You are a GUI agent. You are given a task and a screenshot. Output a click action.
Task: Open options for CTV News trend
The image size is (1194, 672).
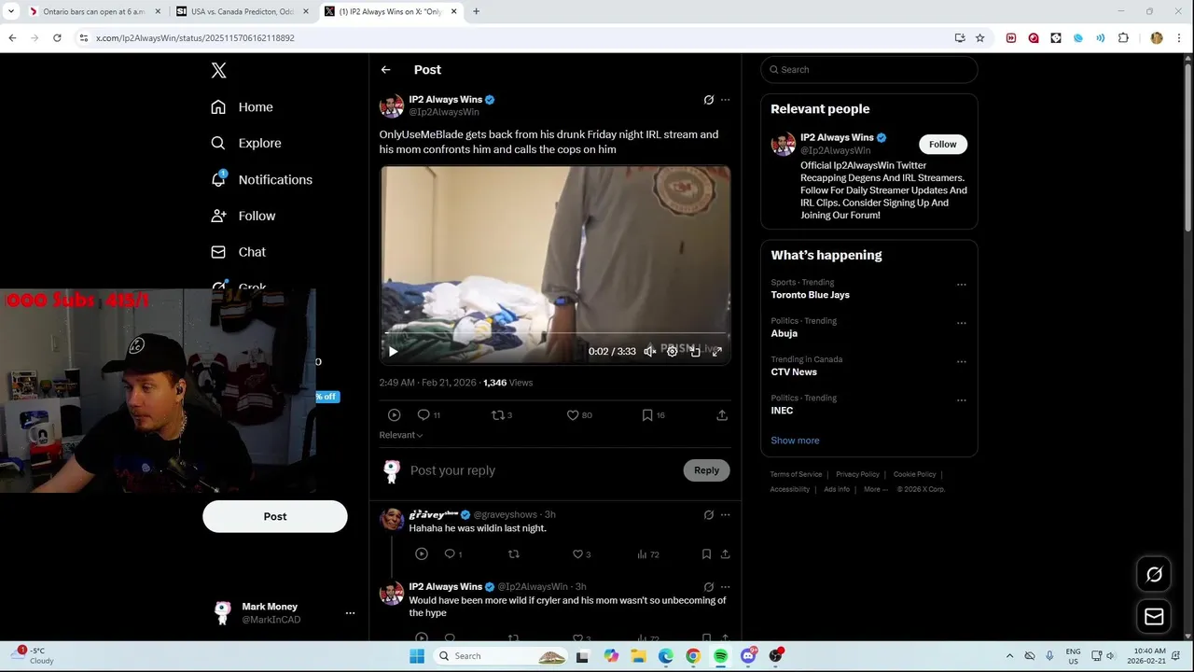(961, 362)
